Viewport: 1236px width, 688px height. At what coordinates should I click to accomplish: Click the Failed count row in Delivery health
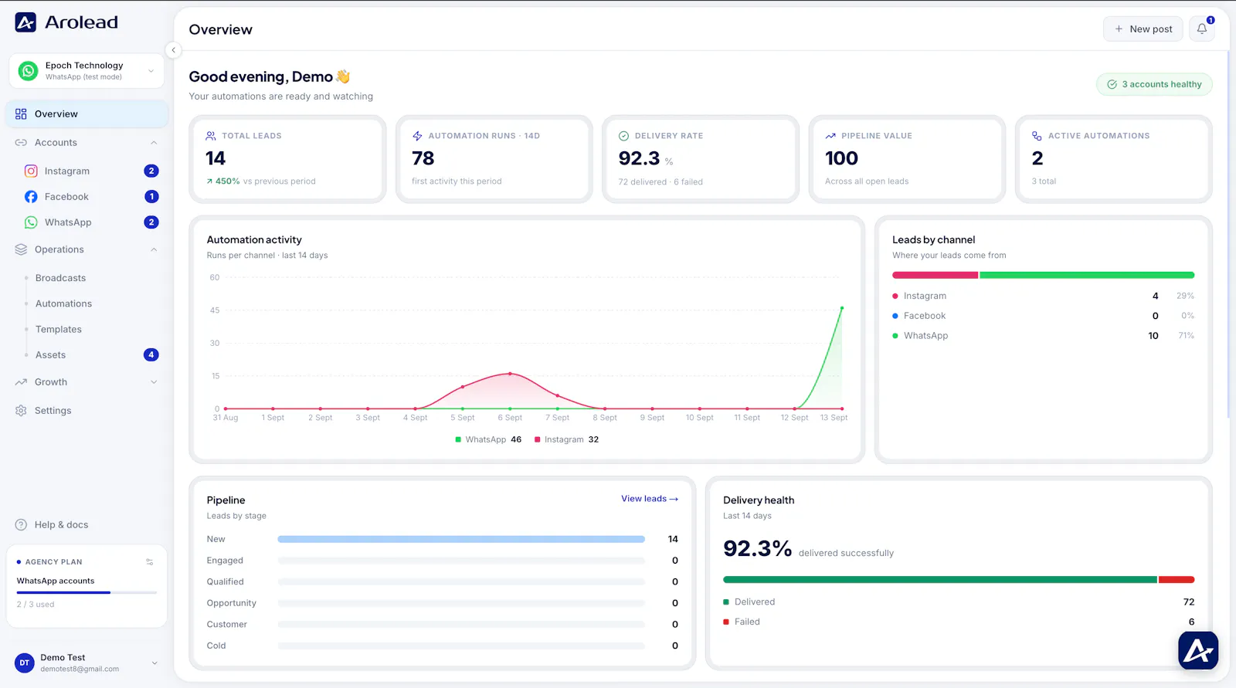[959, 622]
